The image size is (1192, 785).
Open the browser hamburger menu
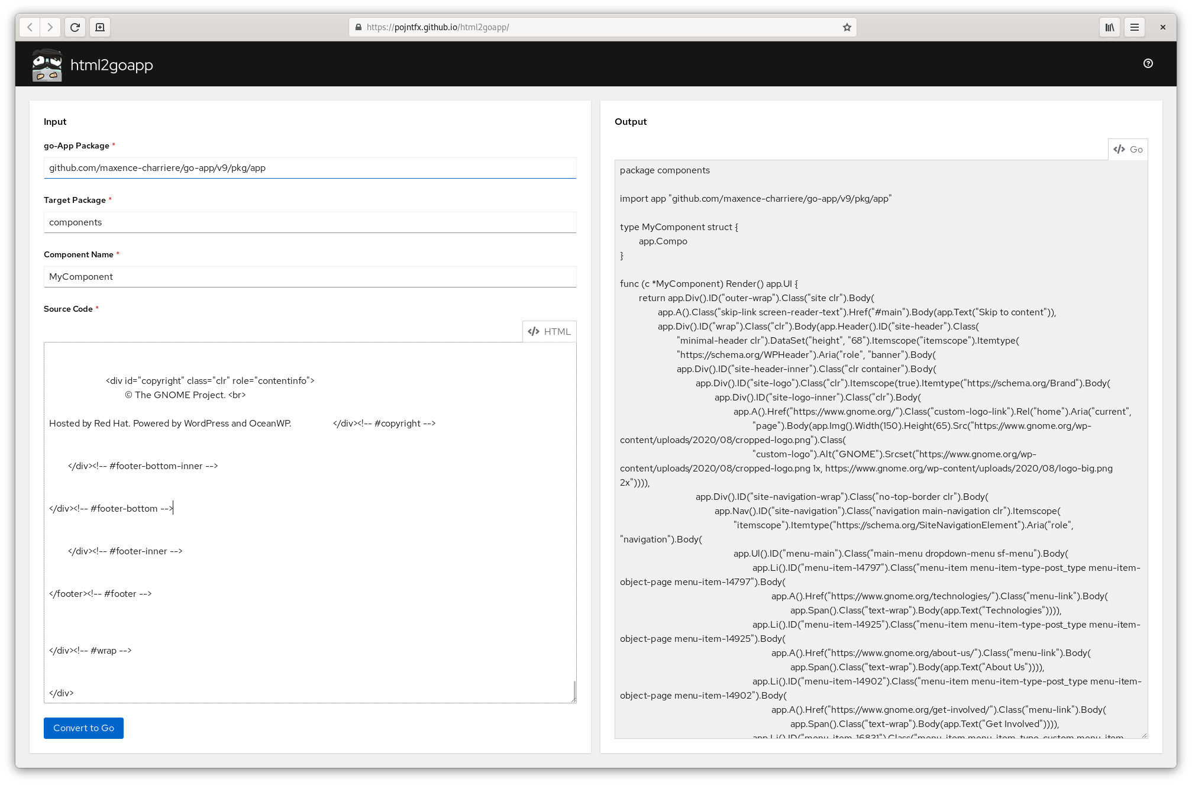pos(1135,27)
